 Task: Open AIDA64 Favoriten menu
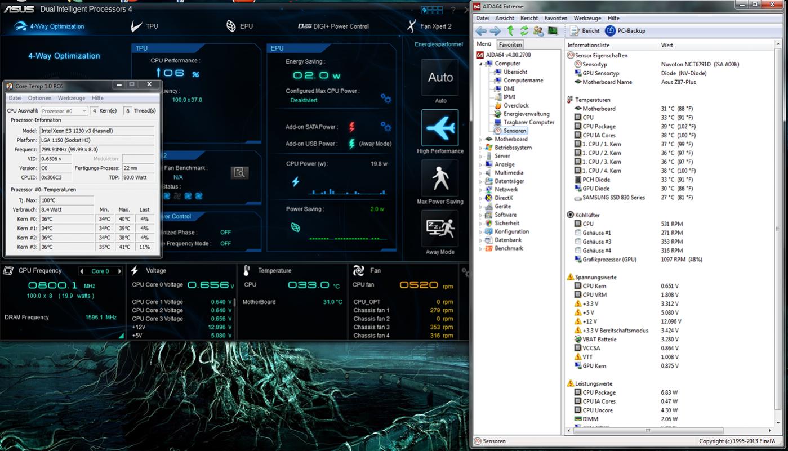pyautogui.click(x=556, y=18)
